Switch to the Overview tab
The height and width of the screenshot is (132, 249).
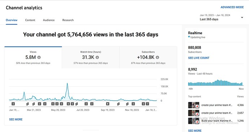(x=12, y=20)
